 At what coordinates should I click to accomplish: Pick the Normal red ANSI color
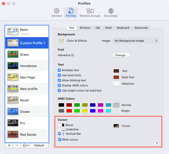[69, 105]
